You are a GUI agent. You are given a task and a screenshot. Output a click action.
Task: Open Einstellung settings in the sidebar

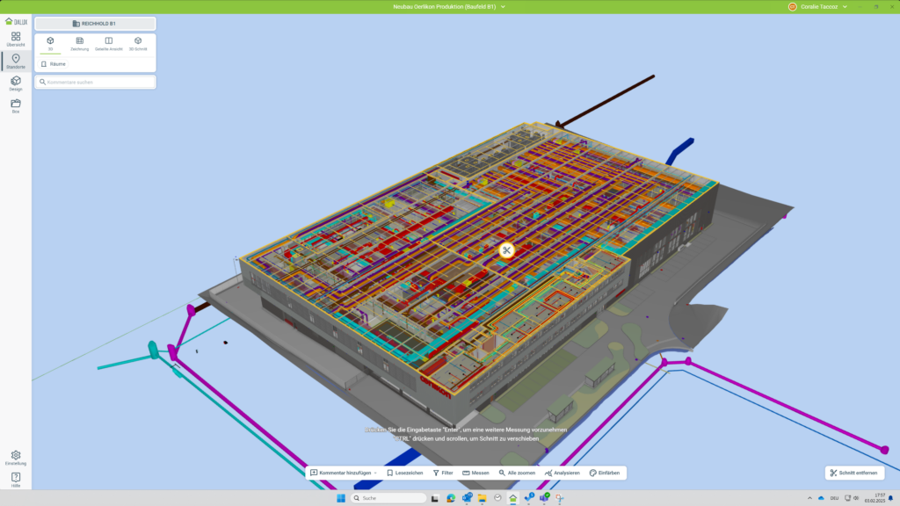[x=16, y=458]
